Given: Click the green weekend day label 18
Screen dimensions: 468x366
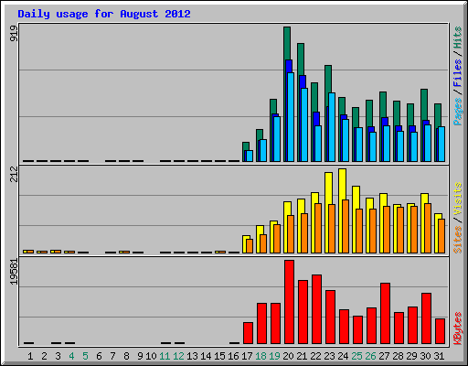Looking at the screenshot, I should pos(261,356).
